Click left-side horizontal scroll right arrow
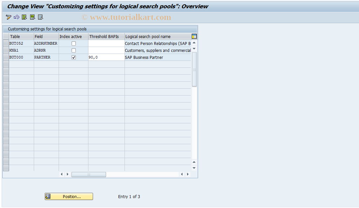The image size is (359, 208). (68, 174)
